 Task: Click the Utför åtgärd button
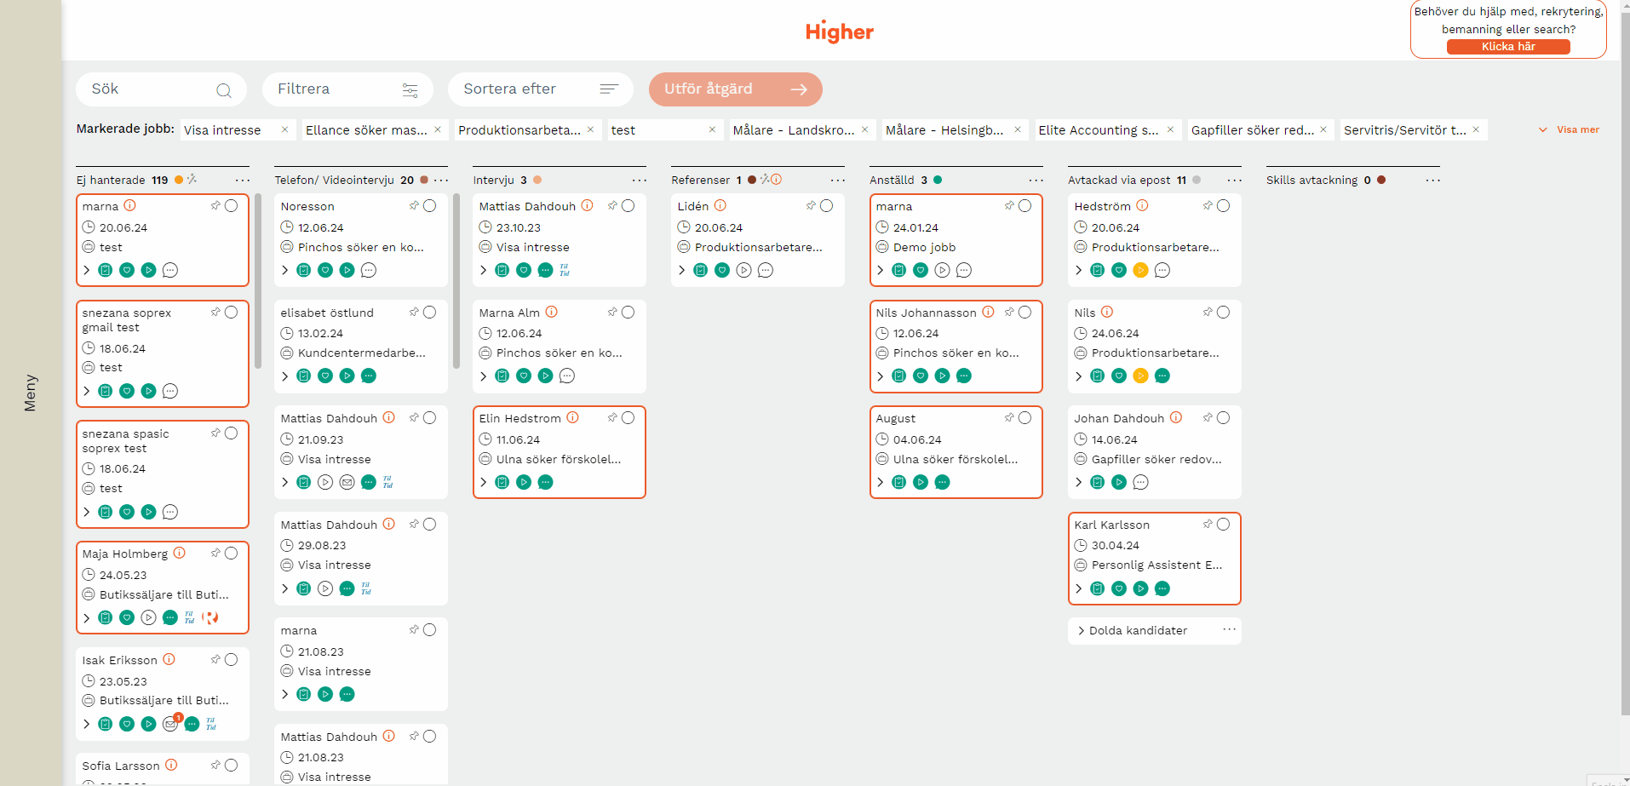[x=735, y=89]
